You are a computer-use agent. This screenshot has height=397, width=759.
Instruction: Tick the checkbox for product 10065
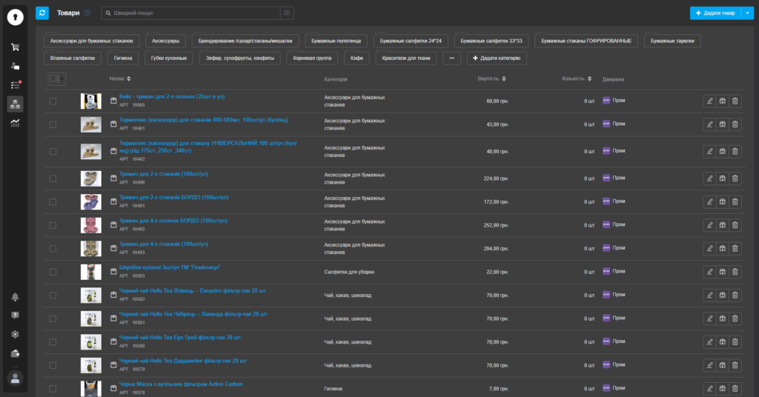(53, 101)
